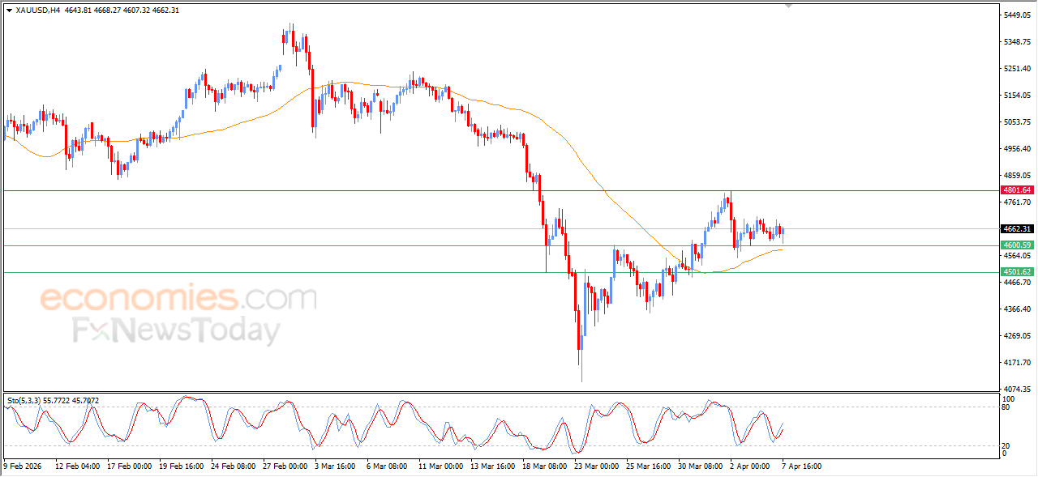1038x477 pixels.
Task: Click the high price value 4668.27
Action: point(109,11)
